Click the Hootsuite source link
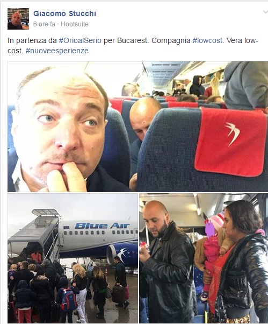The width and height of the screenshot is (268, 324). tap(75, 24)
